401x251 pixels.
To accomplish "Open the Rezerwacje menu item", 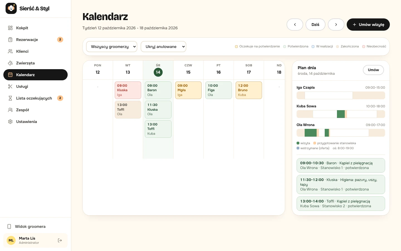I will [35, 40].
